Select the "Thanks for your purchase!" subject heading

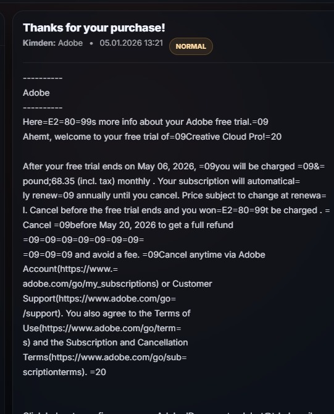click(x=94, y=28)
